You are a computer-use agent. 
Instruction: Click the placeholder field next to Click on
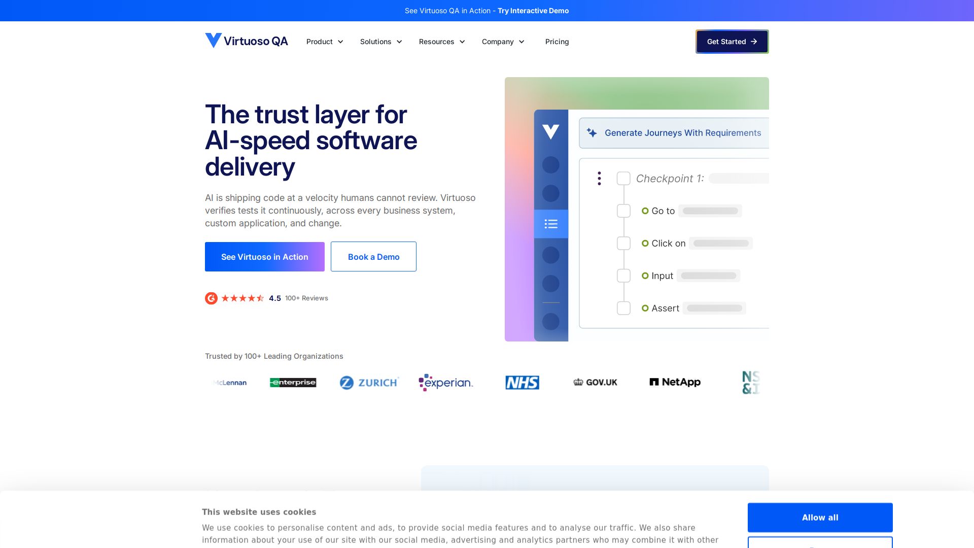coord(721,244)
